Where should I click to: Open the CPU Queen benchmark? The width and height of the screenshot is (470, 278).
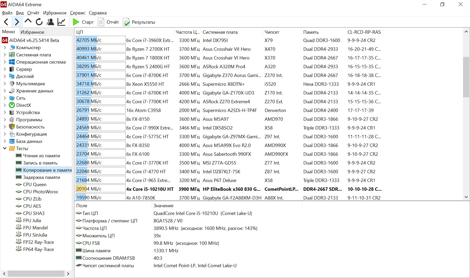click(35, 185)
